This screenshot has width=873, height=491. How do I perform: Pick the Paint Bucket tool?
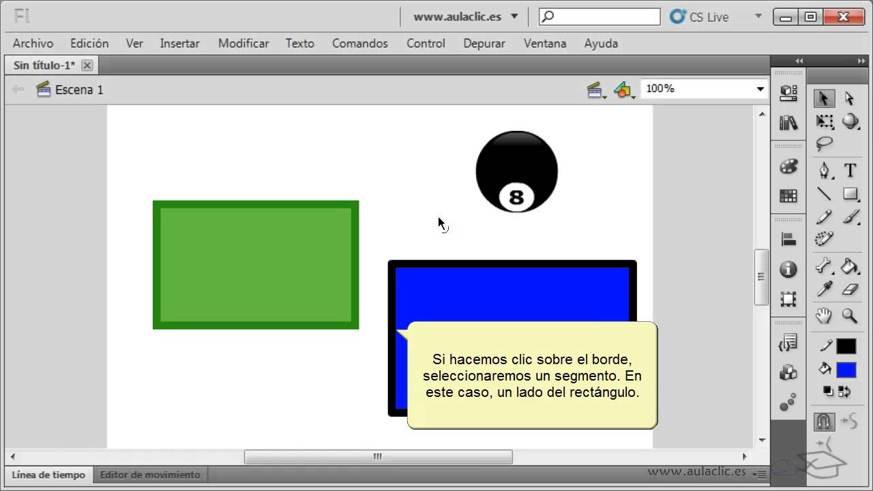coord(850,265)
